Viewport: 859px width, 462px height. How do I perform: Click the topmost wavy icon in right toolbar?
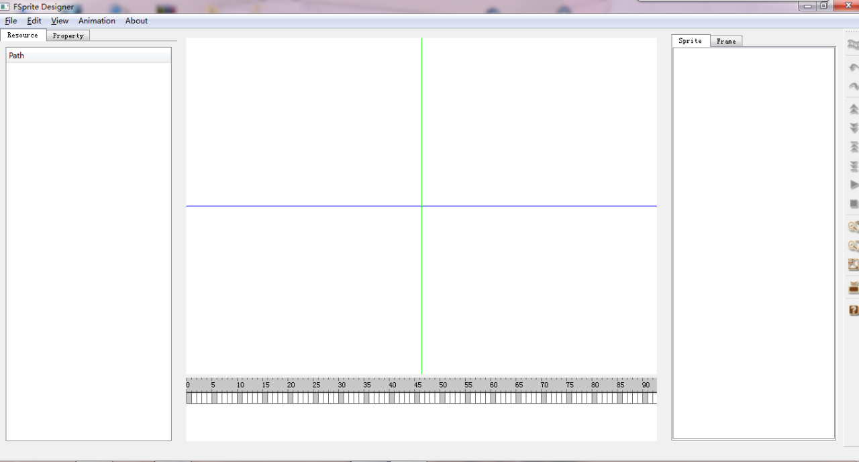854,45
